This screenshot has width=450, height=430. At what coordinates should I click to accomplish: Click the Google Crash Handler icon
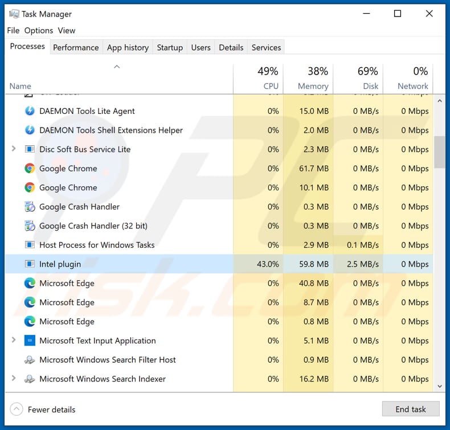[x=30, y=207]
